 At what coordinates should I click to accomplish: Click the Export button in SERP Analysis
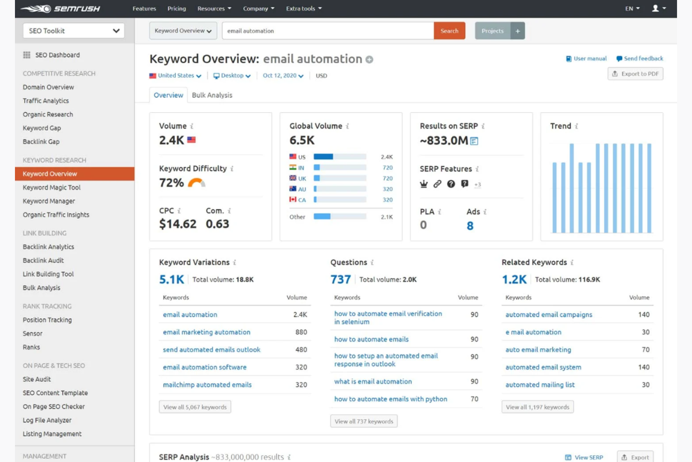(x=635, y=457)
